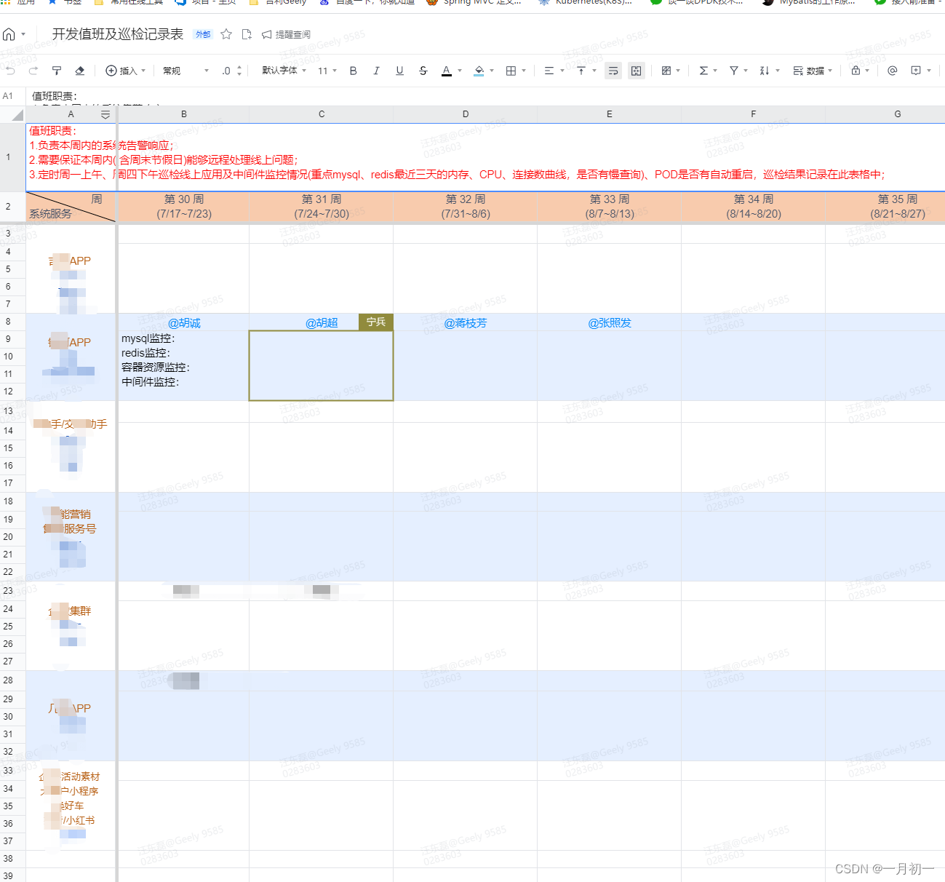Select the column D header
This screenshot has height=882, width=945.
click(x=466, y=114)
